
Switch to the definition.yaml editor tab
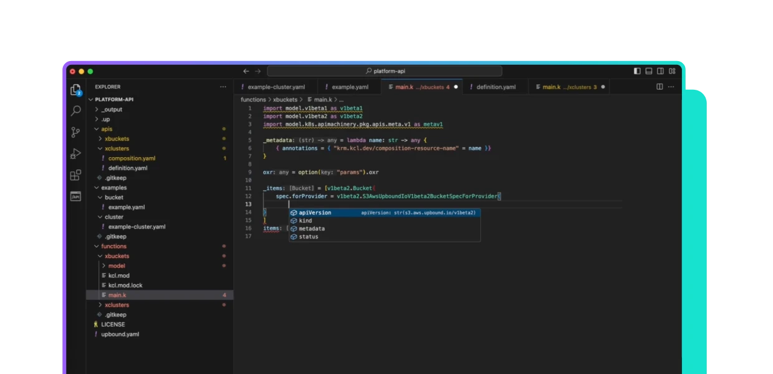496,87
